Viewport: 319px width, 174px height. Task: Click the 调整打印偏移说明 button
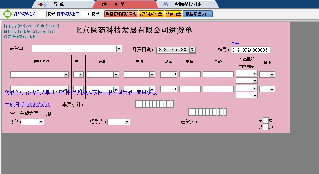tap(121, 14)
